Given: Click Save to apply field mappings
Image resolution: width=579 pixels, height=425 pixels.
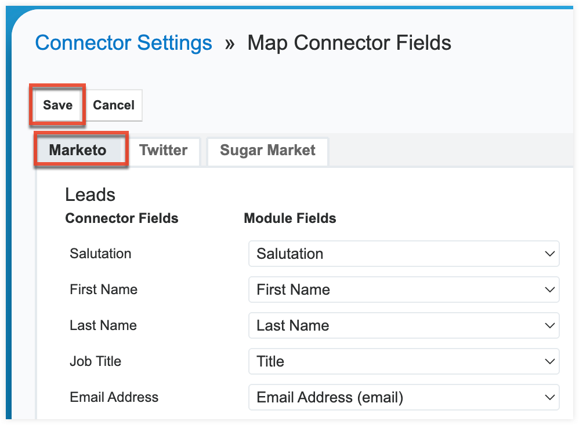Looking at the screenshot, I should tap(57, 105).
